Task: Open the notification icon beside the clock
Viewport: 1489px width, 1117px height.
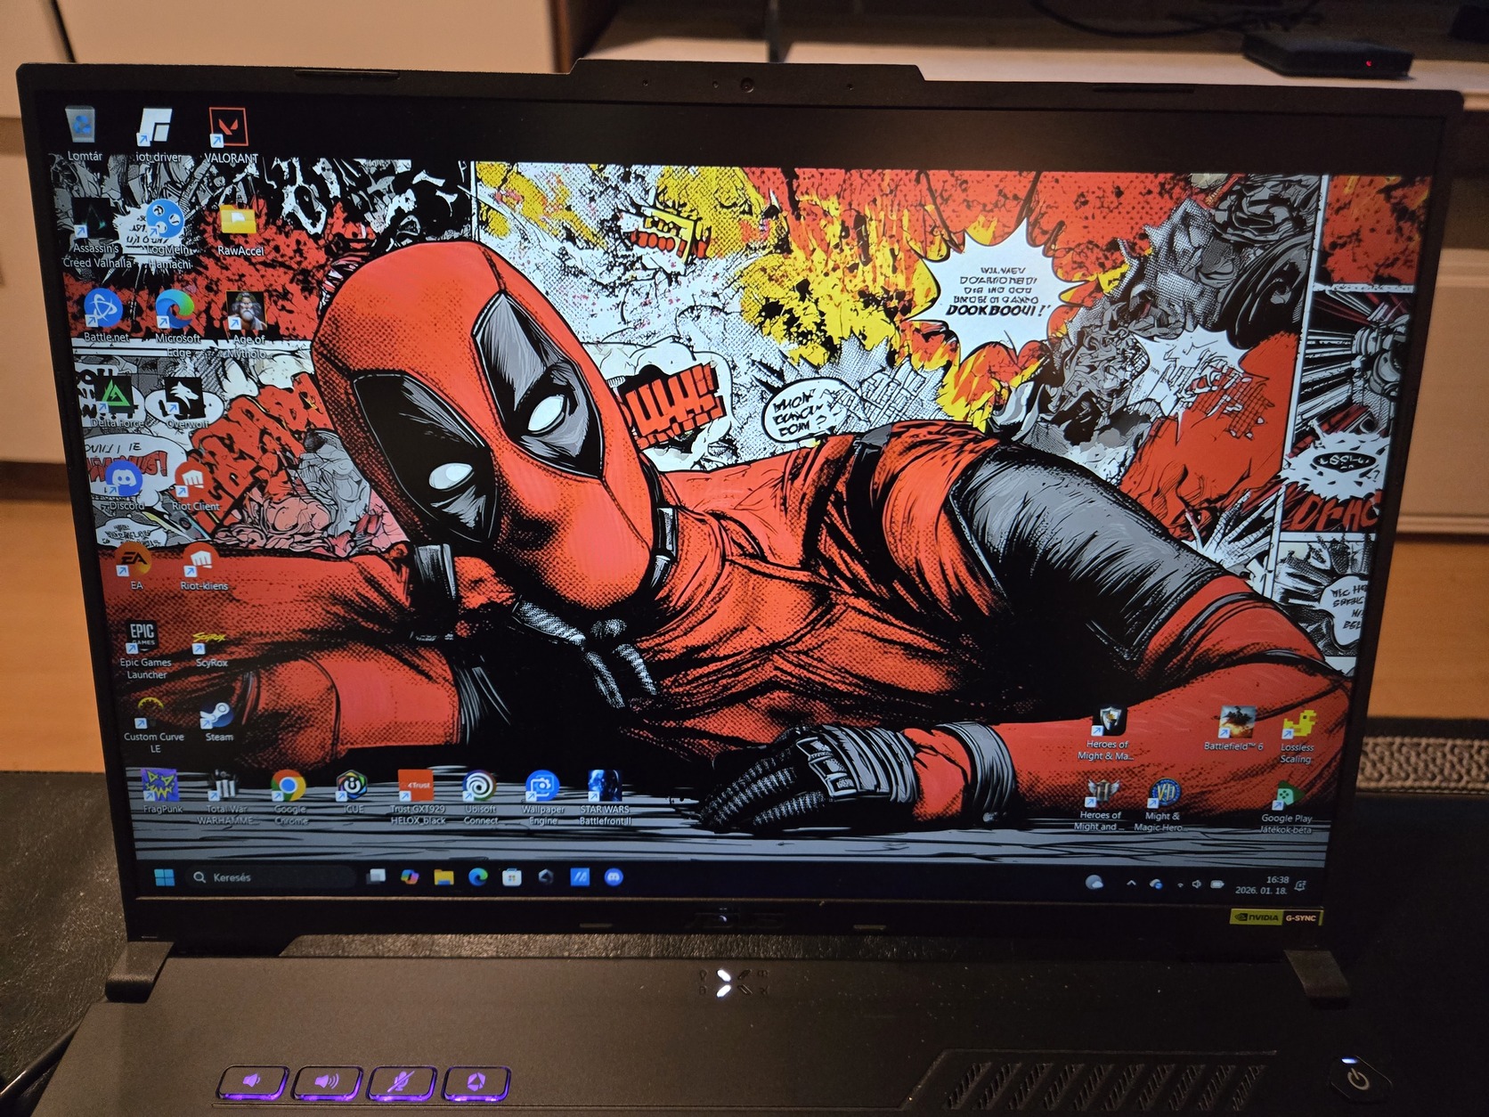Action: [x=1301, y=885]
